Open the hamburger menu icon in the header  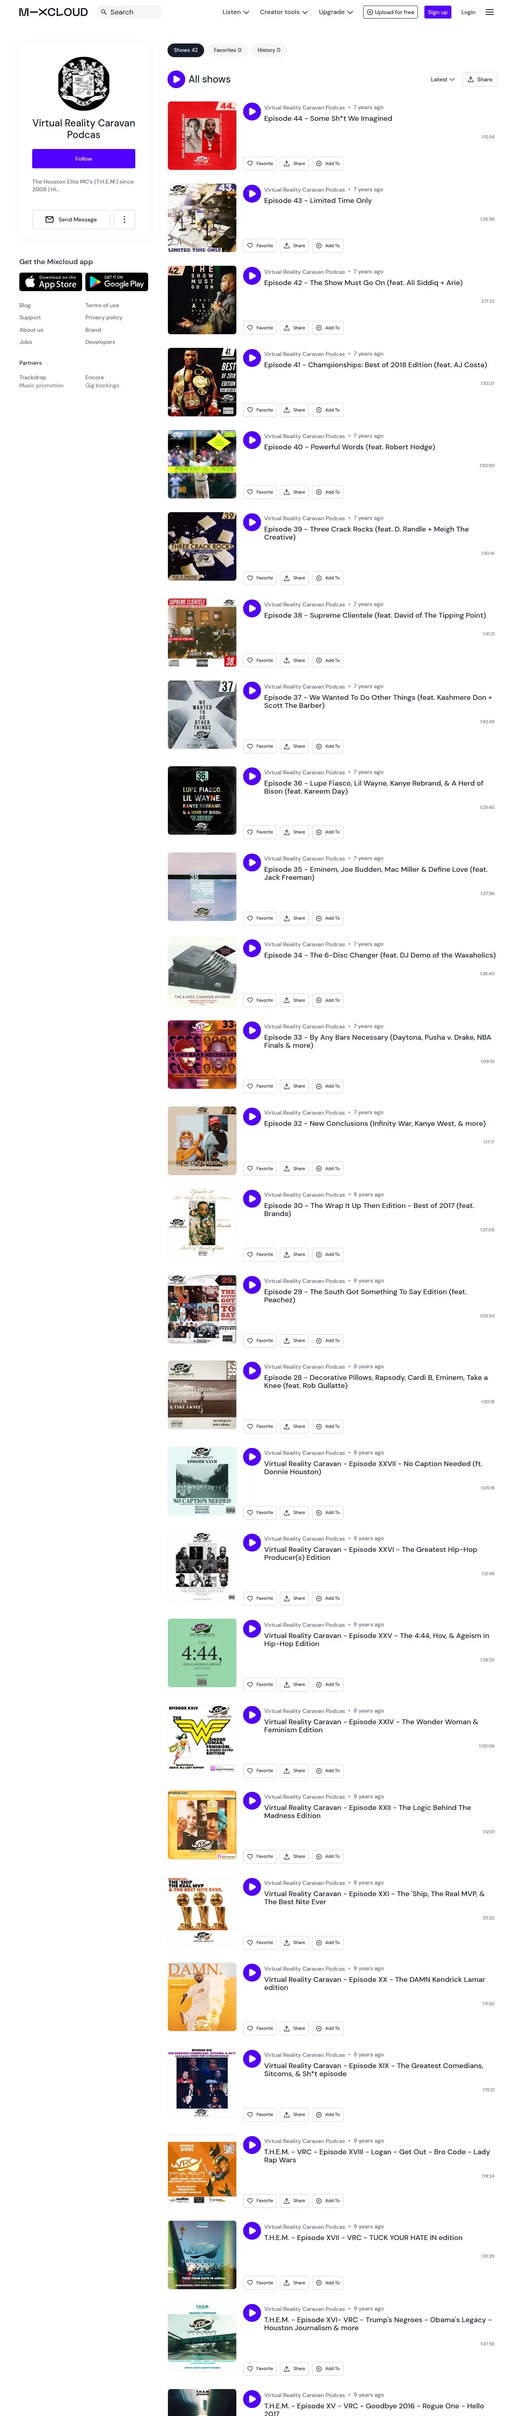(489, 12)
